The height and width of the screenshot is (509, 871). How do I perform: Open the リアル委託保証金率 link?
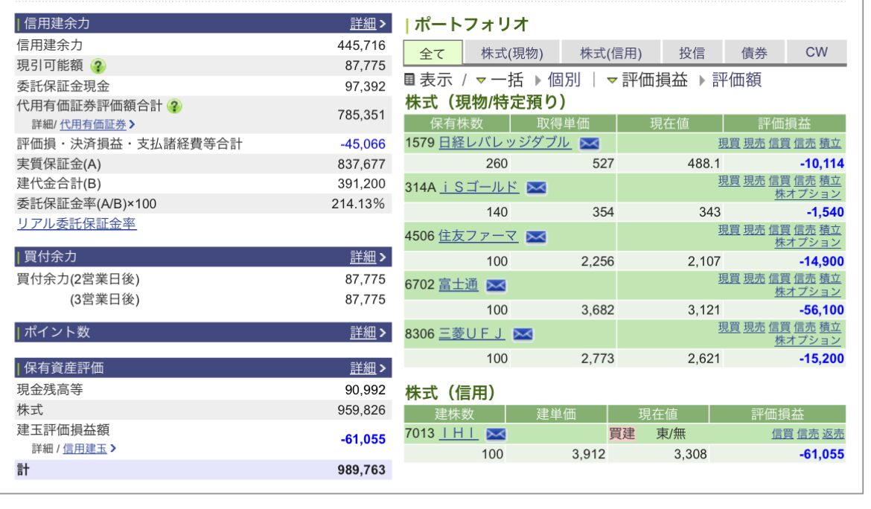pyautogui.click(x=77, y=224)
